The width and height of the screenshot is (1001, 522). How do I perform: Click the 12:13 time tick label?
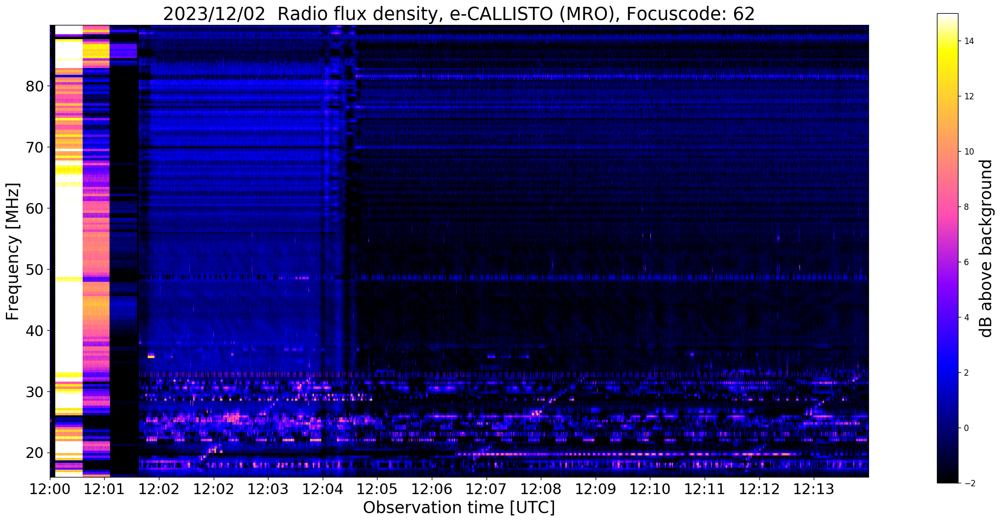[x=813, y=489]
